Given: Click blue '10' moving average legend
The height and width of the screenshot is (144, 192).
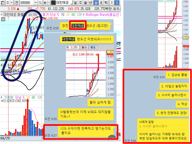Looking at the screenshot, I should point(63,15).
